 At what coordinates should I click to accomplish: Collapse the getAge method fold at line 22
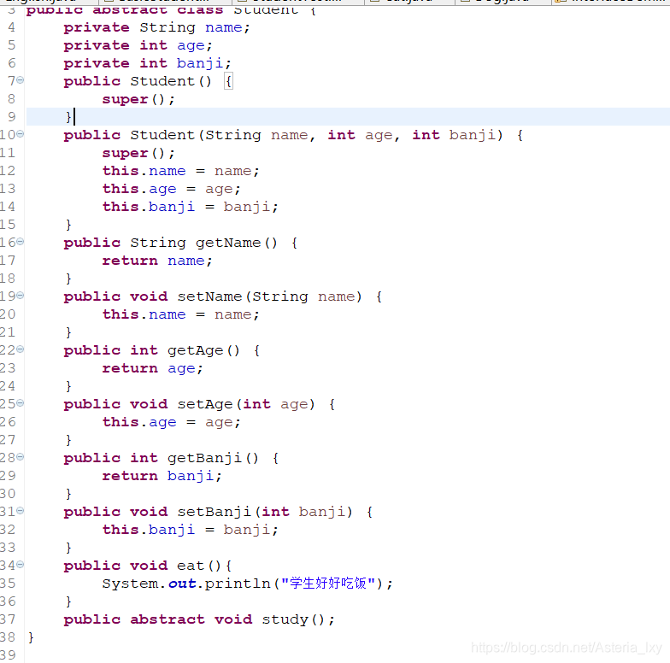[x=21, y=349]
